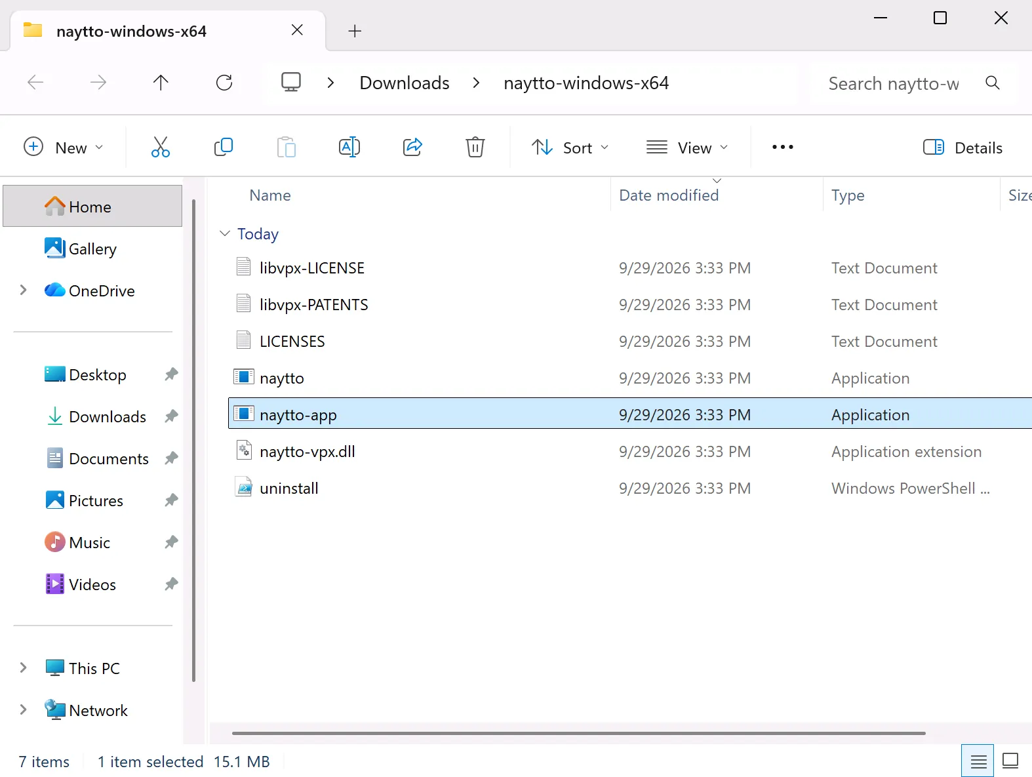
Task: Click the Share icon
Action: pyautogui.click(x=412, y=147)
